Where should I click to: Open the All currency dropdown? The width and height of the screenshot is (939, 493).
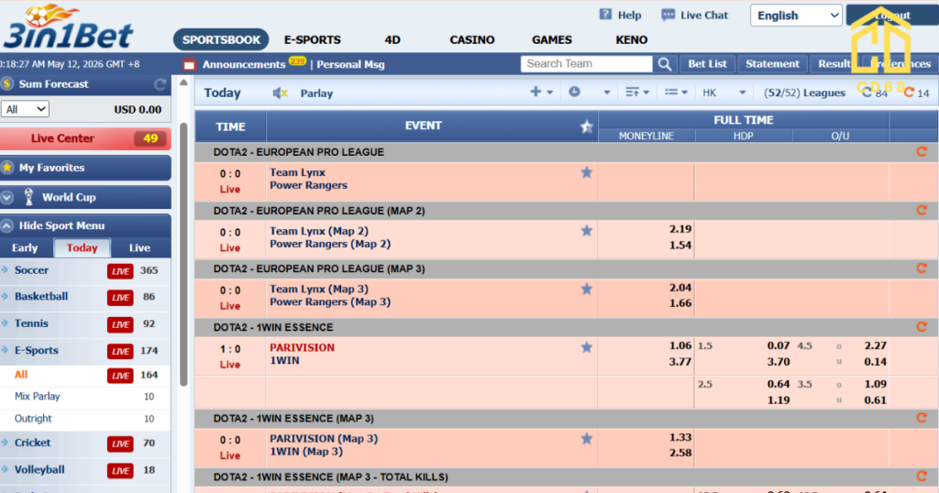tap(25, 109)
